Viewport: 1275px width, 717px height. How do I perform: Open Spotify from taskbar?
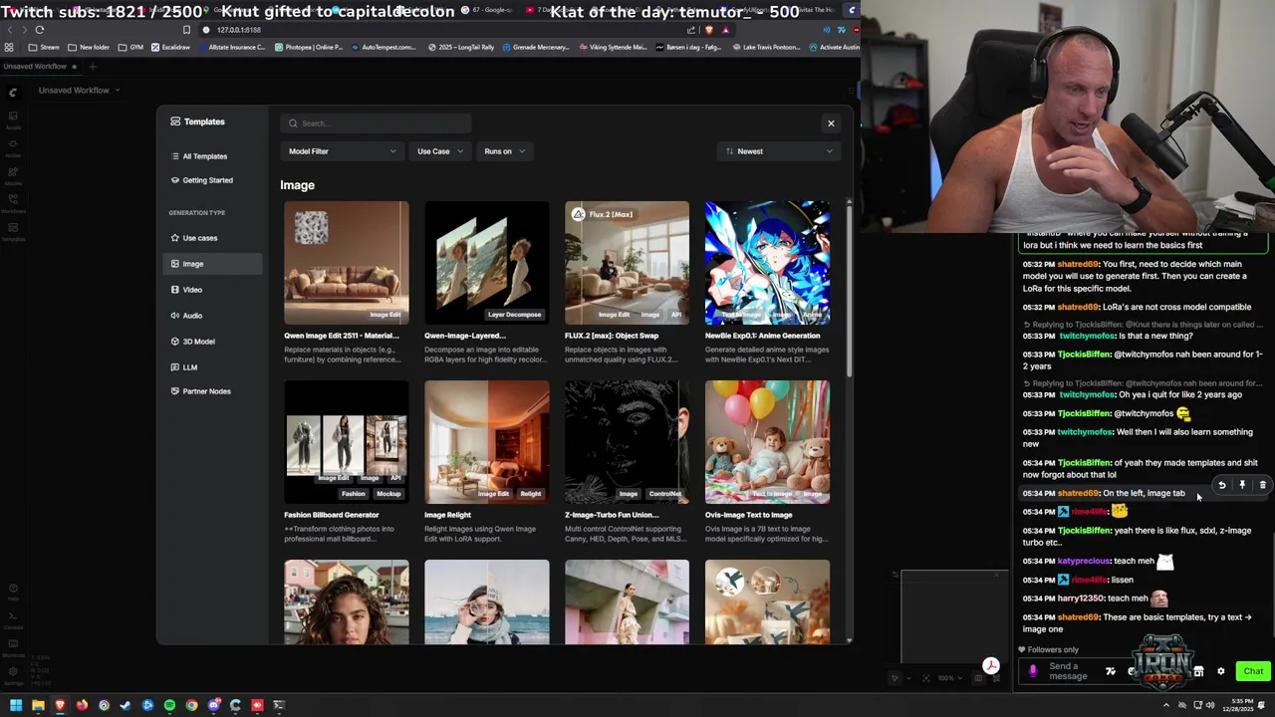[169, 705]
